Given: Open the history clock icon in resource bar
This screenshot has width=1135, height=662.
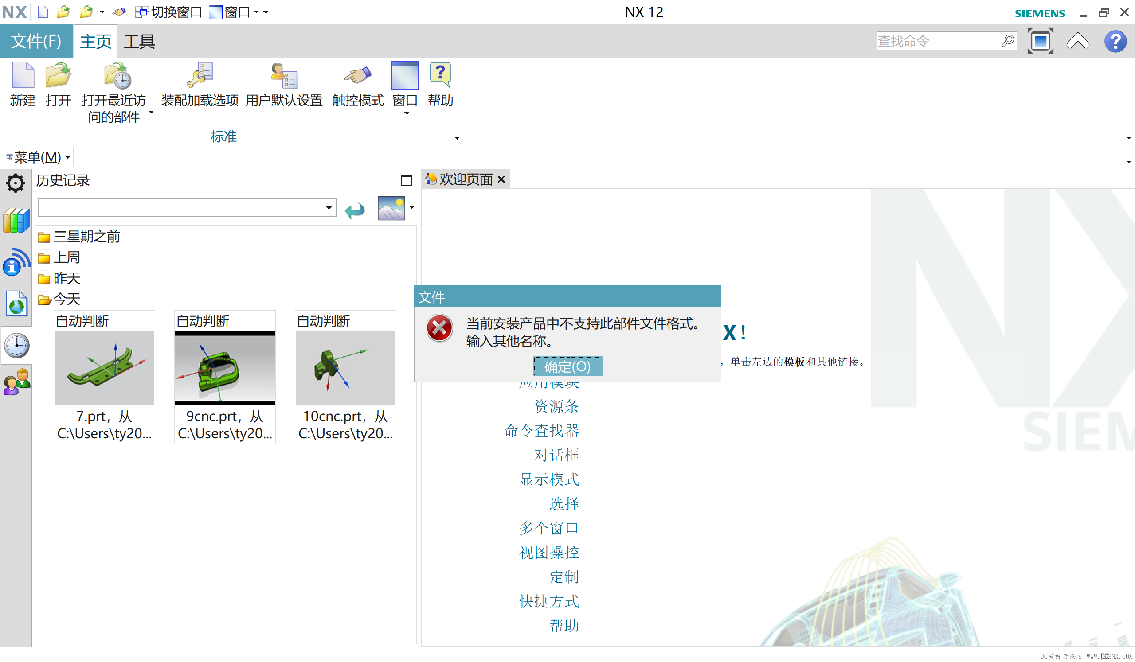Looking at the screenshot, I should coord(17,346).
